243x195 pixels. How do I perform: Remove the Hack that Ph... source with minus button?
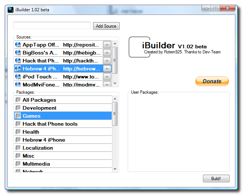pos(107,61)
